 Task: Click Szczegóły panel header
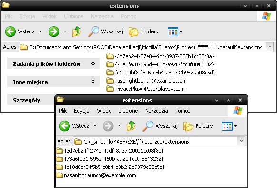31,100
